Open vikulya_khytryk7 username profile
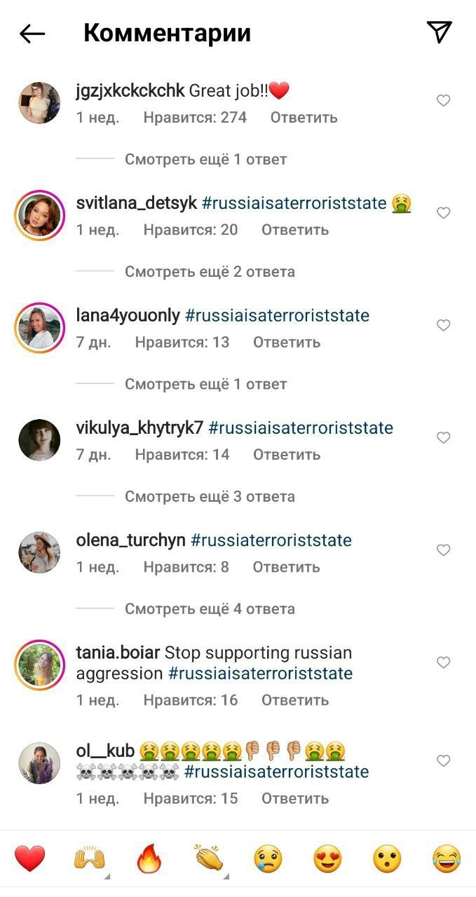Viewport: 476px width, 897px height. pyautogui.click(x=140, y=428)
